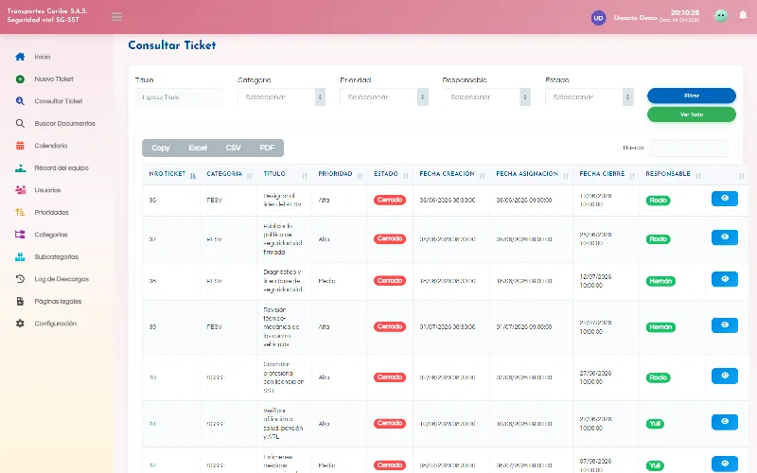Click Usuario Demo name in header

click(635, 17)
